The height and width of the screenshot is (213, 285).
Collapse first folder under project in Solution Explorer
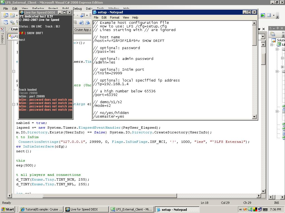pyautogui.click(x=277, y=49)
